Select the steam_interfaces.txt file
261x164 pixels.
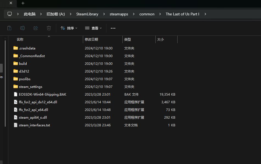[x=34, y=125]
